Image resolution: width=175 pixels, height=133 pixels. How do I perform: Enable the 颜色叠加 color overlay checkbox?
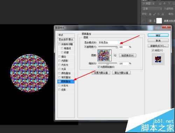pos(59,73)
